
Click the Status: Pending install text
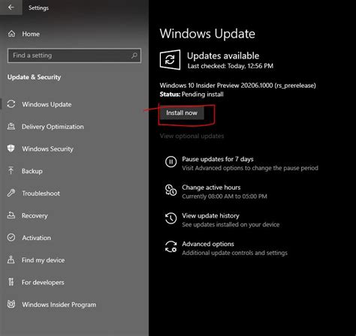coord(192,94)
